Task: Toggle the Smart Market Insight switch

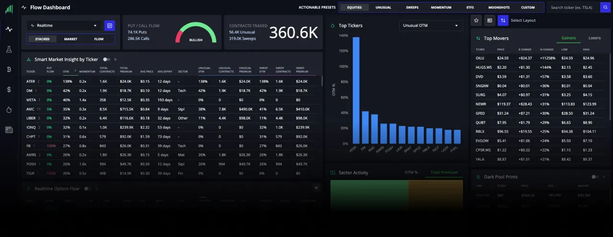Action: click(106, 59)
